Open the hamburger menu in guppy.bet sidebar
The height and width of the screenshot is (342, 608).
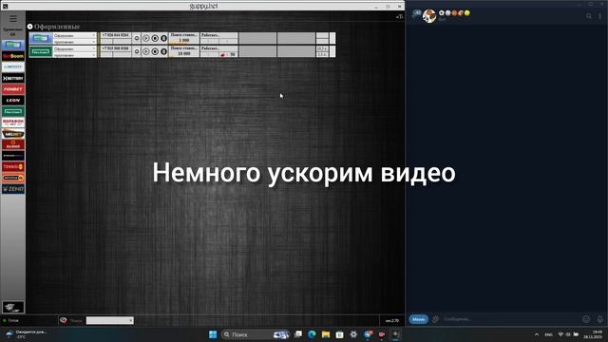[x=13, y=19]
